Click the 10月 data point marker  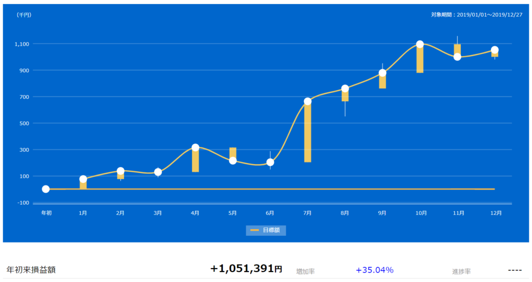[x=420, y=45]
